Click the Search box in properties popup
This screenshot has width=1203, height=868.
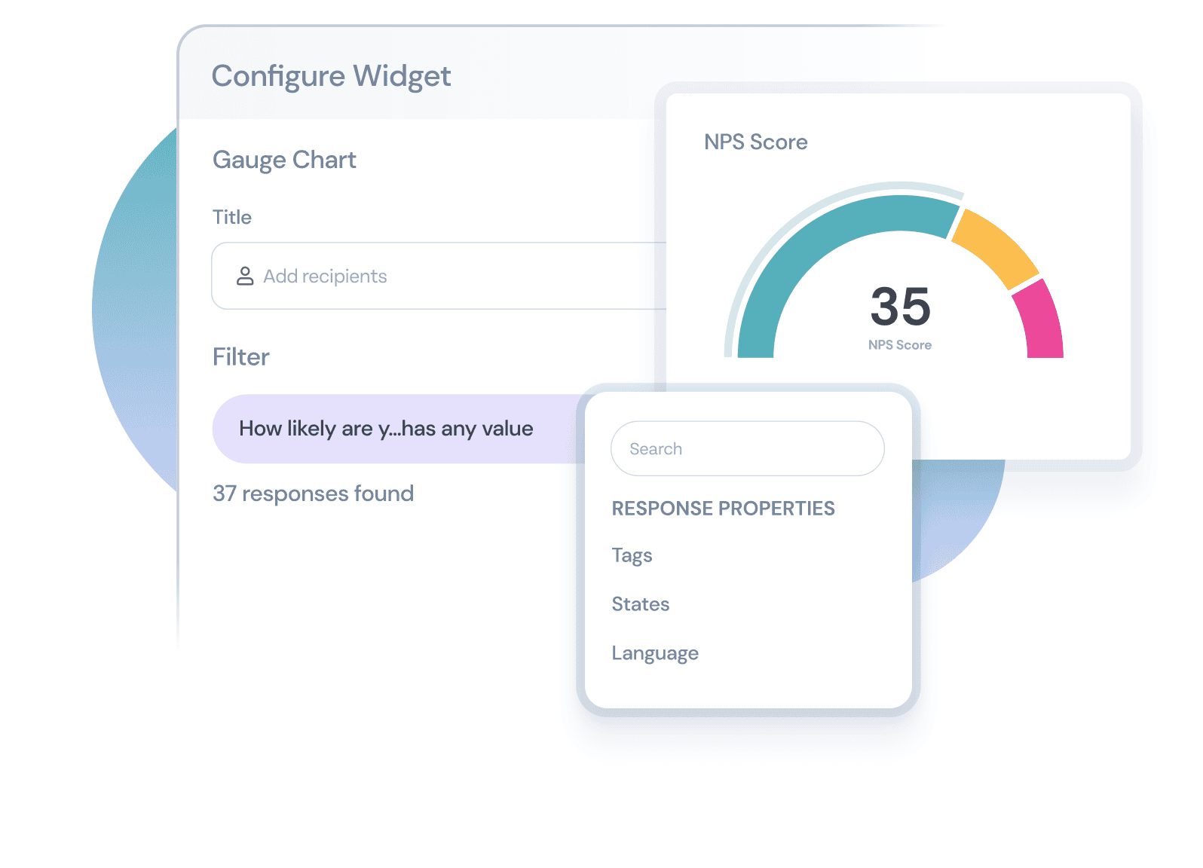(747, 448)
